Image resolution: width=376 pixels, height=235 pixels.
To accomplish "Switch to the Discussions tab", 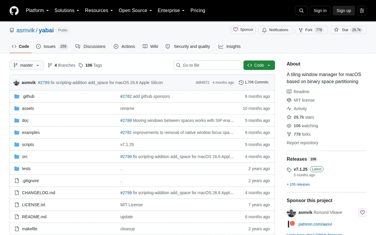I will (x=90, y=46).
